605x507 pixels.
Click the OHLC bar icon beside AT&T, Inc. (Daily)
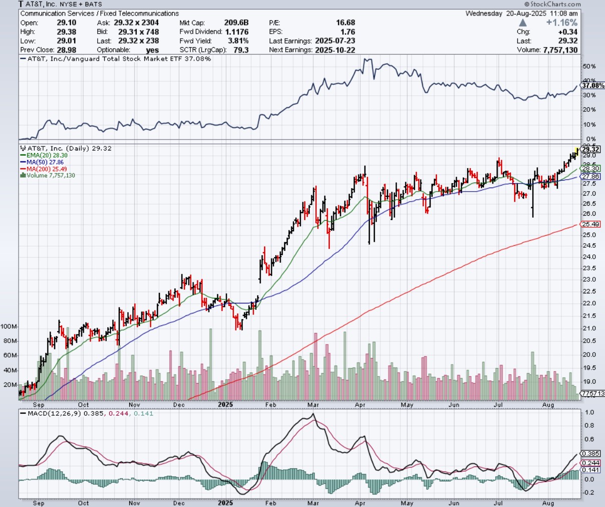(23, 148)
